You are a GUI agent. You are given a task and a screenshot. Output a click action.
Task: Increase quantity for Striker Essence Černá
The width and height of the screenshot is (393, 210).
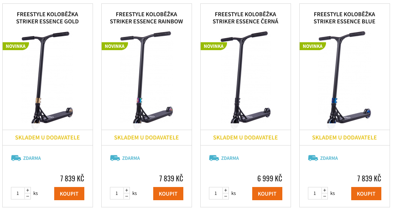coord(226,190)
